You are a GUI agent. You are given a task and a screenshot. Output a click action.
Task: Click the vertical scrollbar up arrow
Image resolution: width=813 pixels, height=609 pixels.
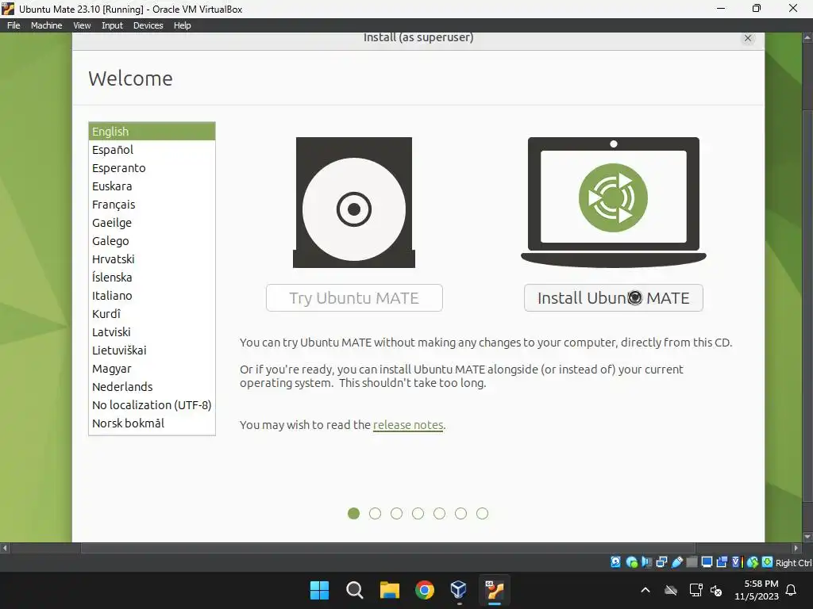[807, 38]
